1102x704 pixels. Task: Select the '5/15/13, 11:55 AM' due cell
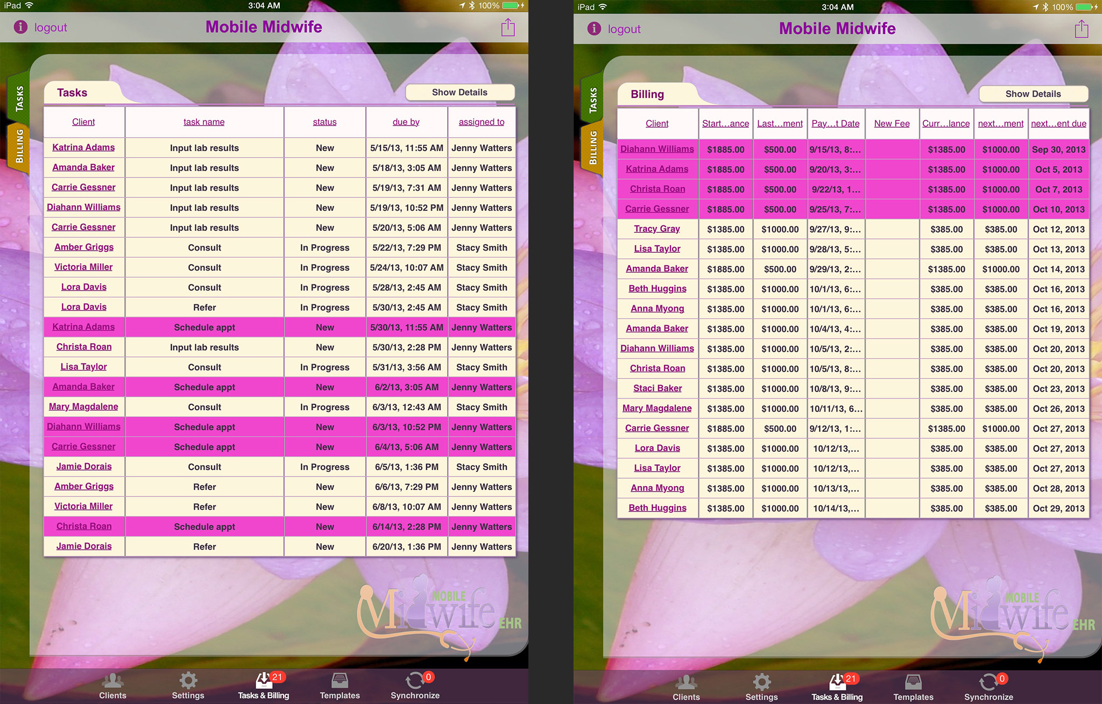[x=406, y=148]
